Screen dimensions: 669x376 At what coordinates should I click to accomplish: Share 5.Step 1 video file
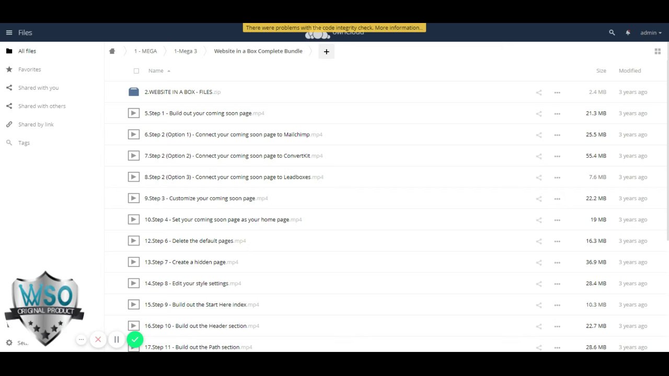538,114
